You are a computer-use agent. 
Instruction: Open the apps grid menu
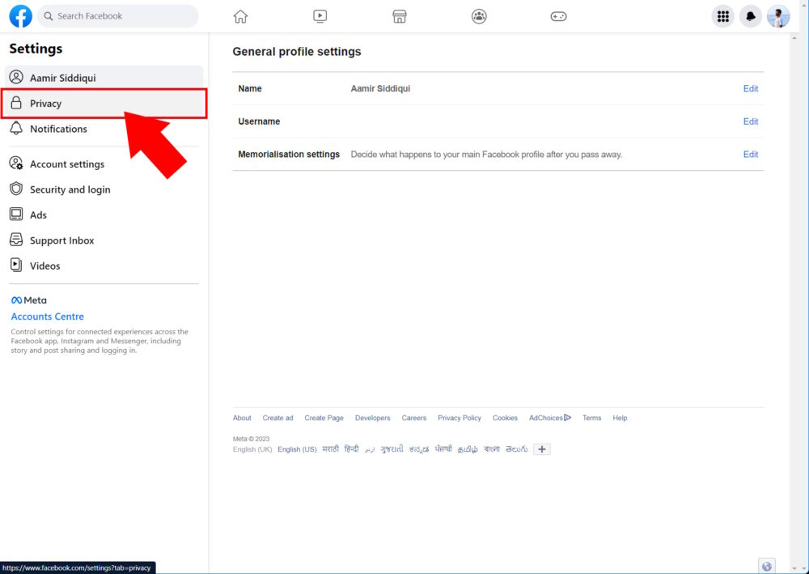coord(722,15)
